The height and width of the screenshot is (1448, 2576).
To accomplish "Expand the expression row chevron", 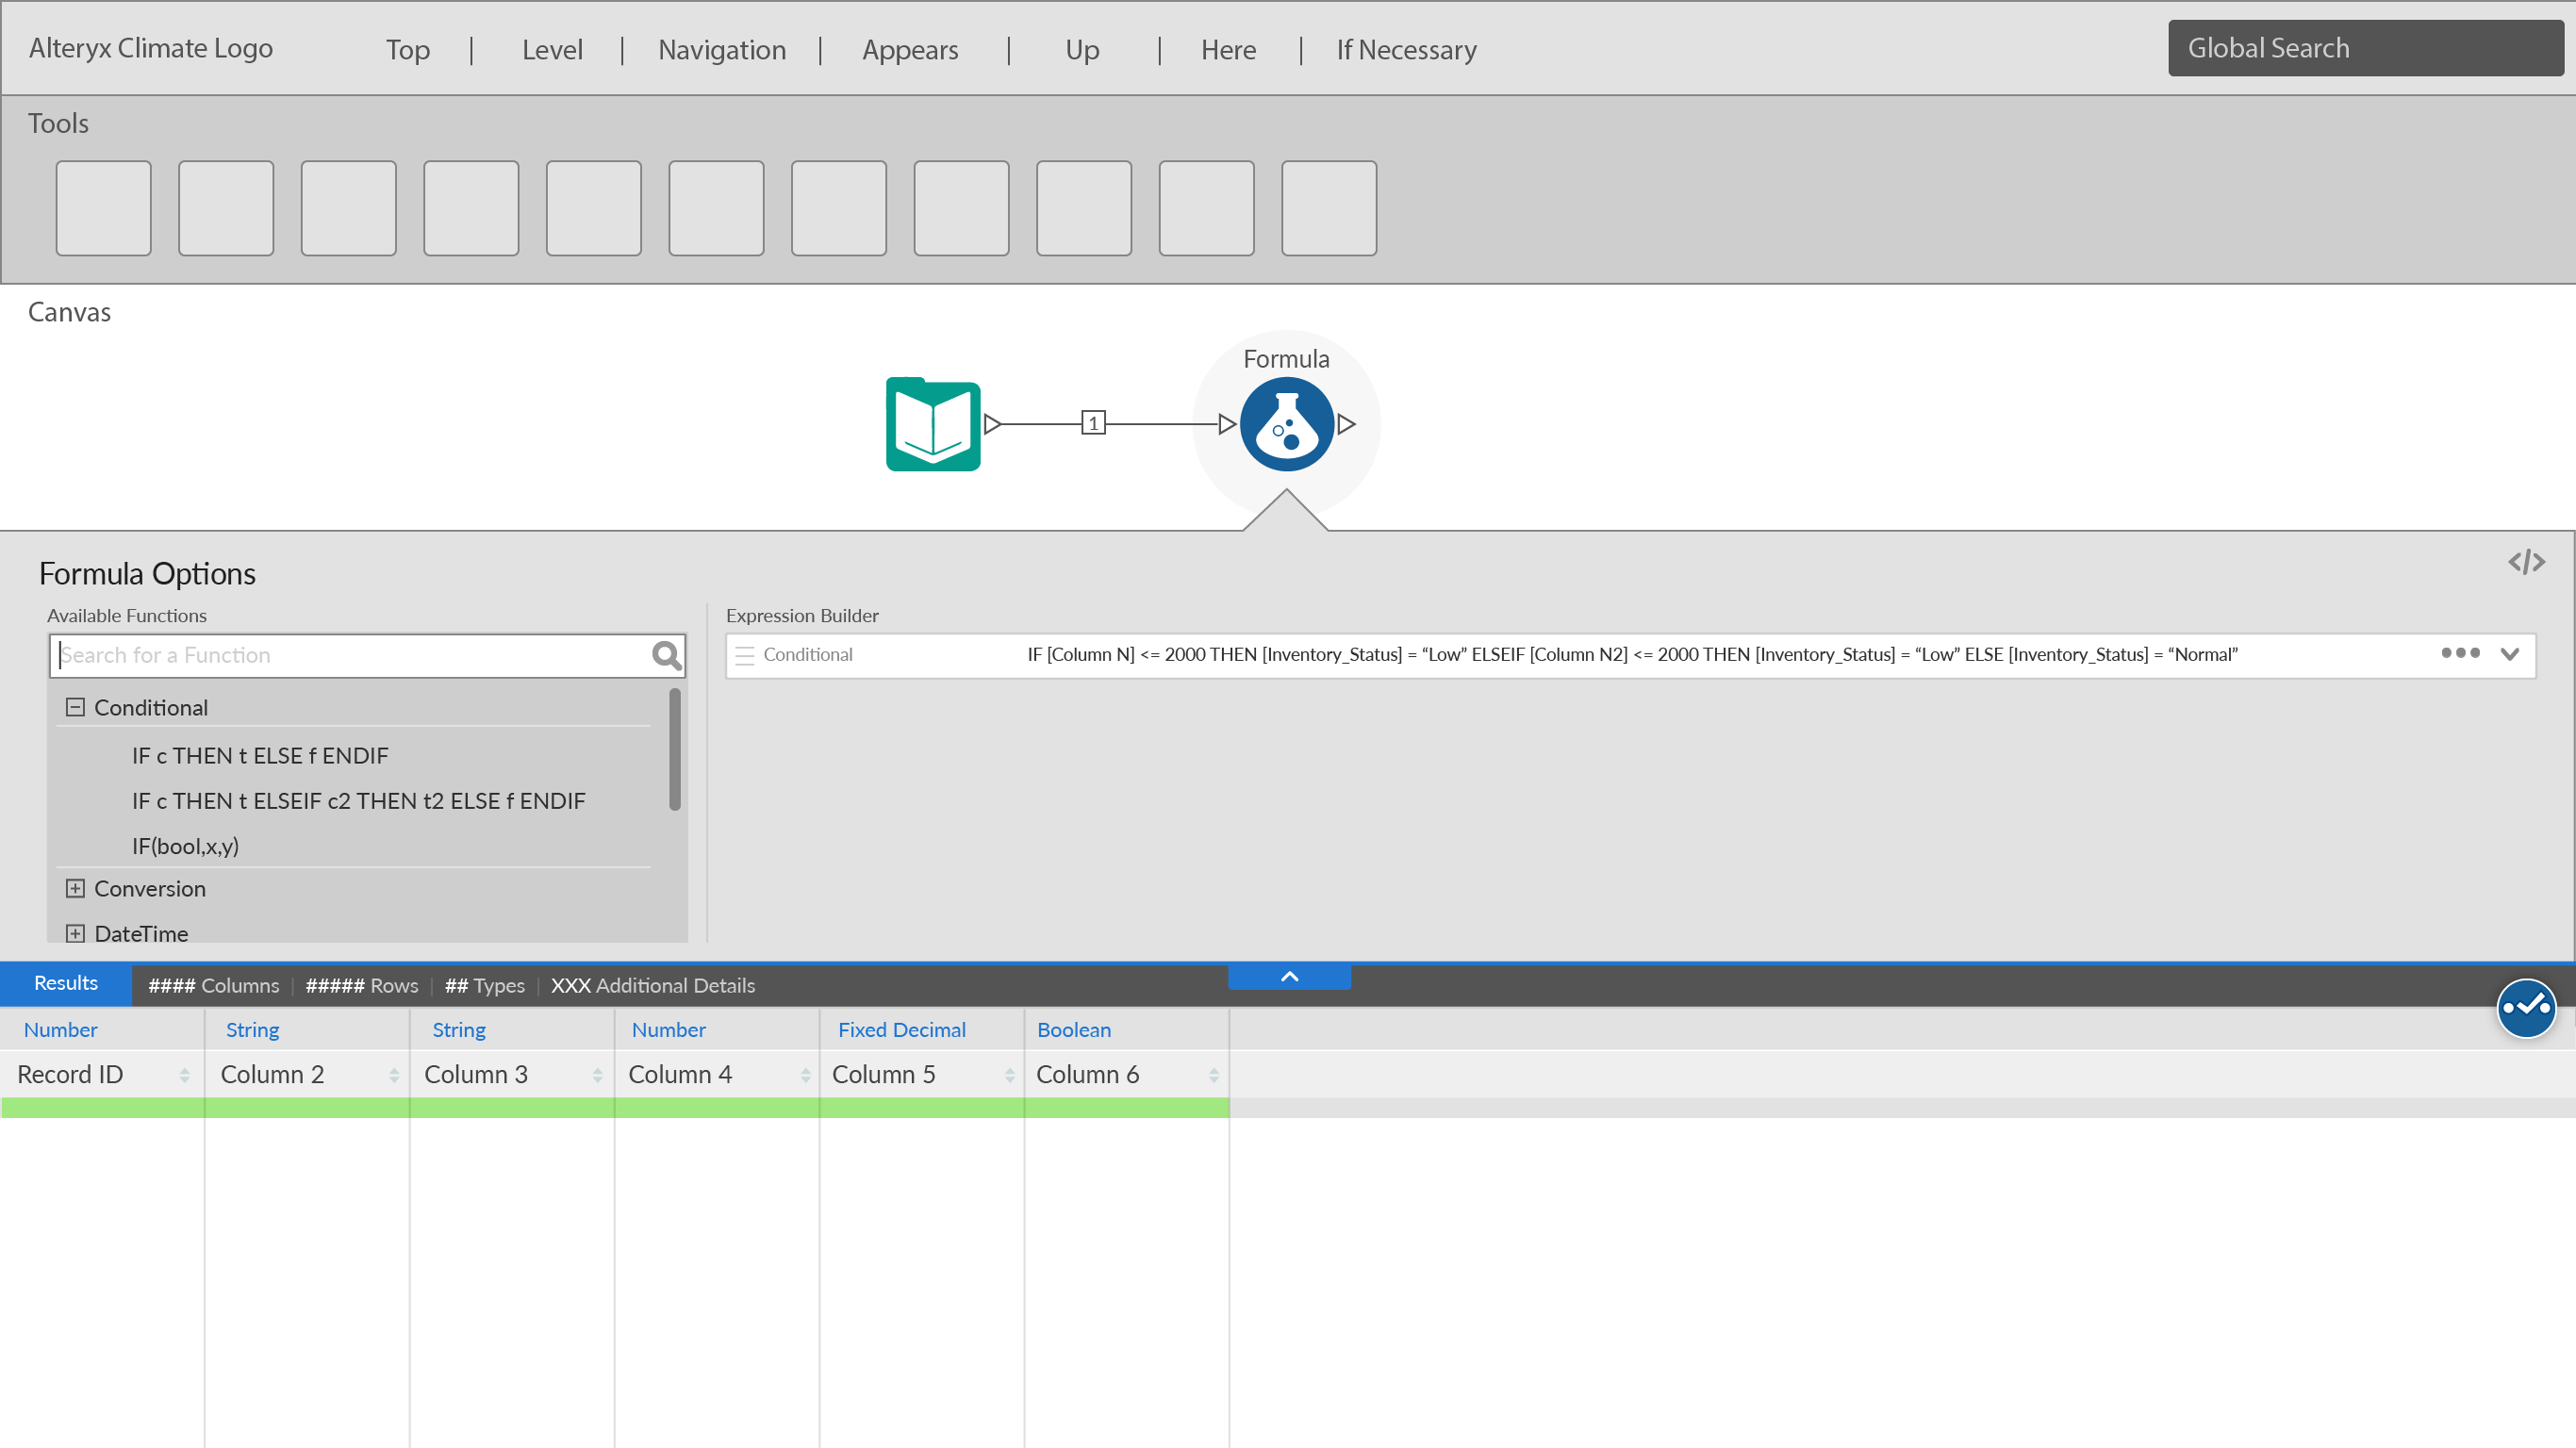I will (x=2509, y=654).
